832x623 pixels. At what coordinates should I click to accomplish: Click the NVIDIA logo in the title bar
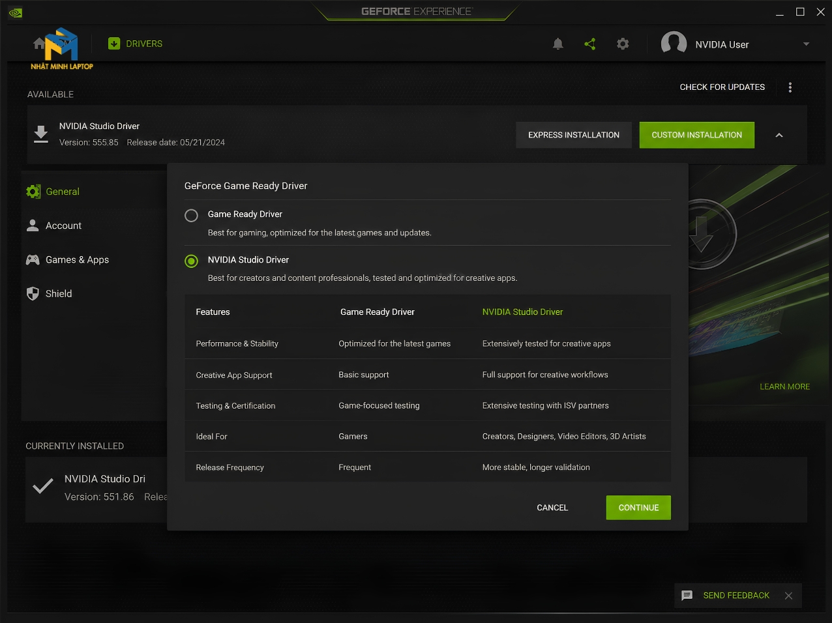[x=15, y=12]
